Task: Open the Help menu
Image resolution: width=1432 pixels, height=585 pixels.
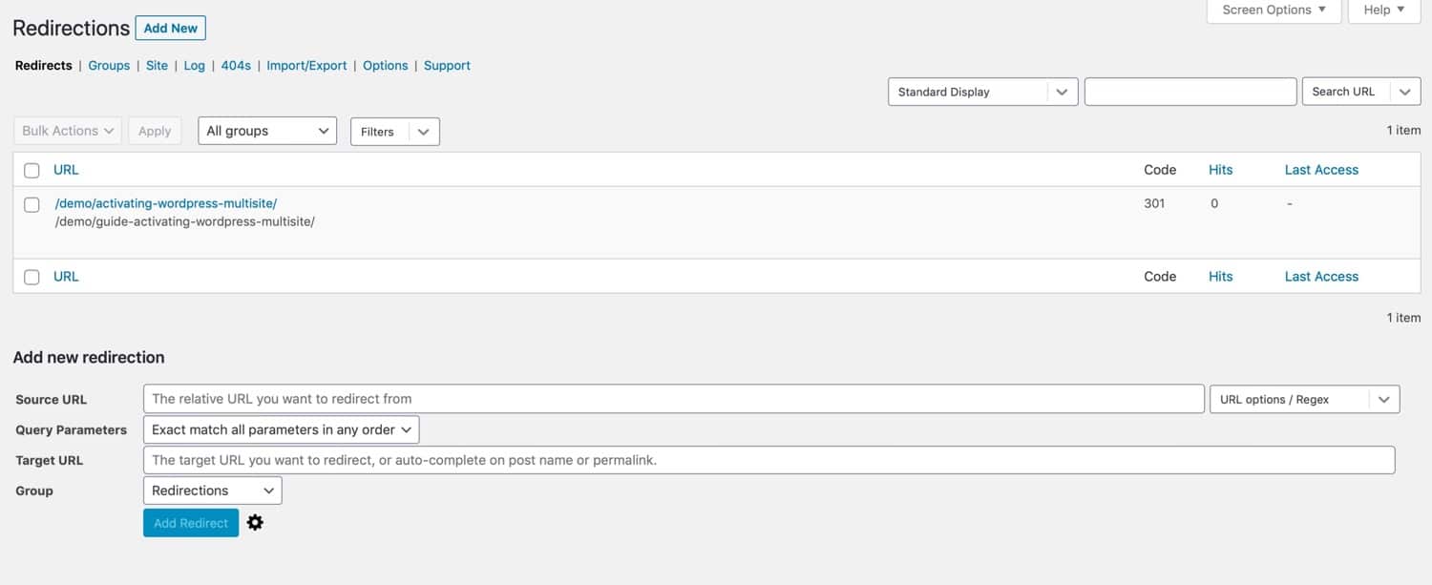Action: click(x=1382, y=10)
